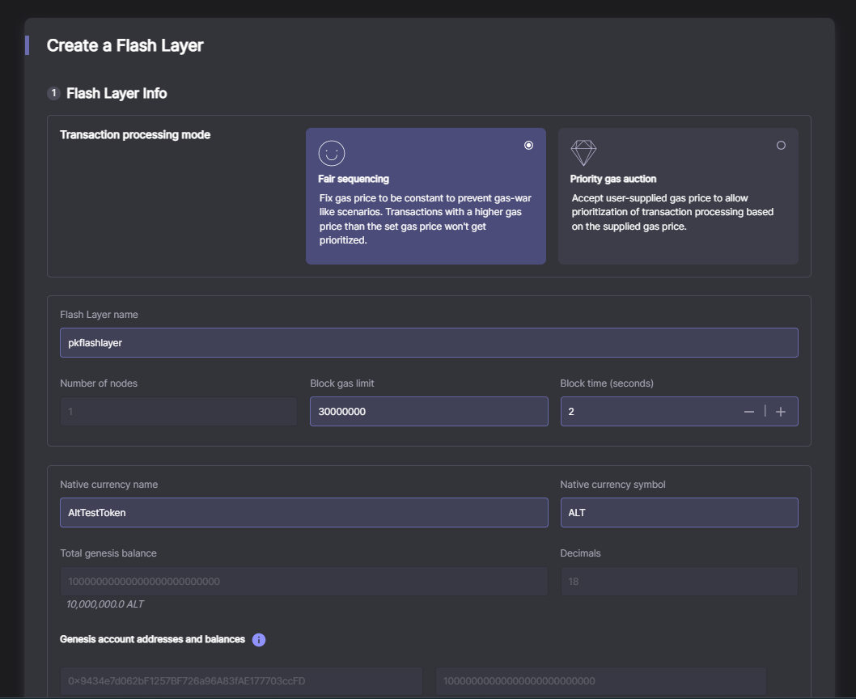Click the genesis account balance field

(600, 681)
